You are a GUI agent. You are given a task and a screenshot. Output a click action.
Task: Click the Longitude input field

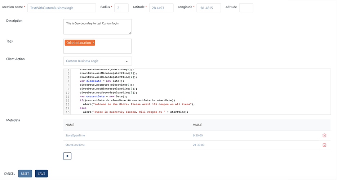point(208,8)
